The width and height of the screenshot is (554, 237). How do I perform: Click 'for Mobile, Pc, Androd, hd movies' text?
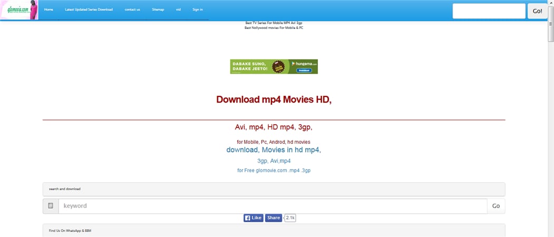tap(274, 142)
